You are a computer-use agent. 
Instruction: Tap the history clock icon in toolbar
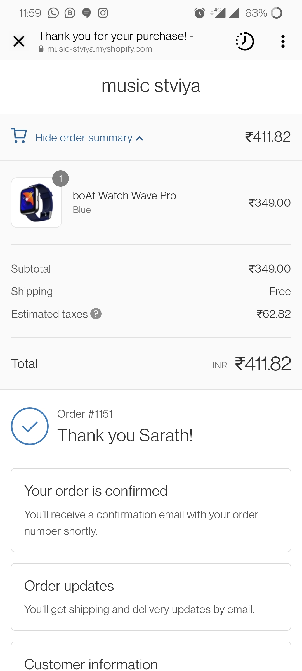[245, 41]
